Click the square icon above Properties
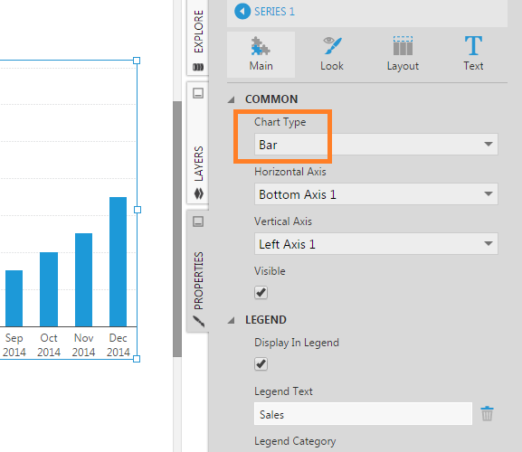Image resolution: width=522 pixels, height=452 pixels. (198, 221)
